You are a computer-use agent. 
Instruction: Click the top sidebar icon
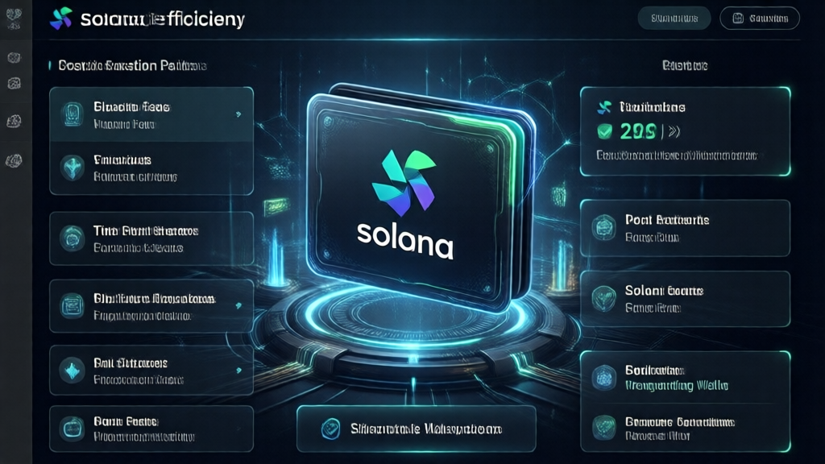click(x=14, y=18)
